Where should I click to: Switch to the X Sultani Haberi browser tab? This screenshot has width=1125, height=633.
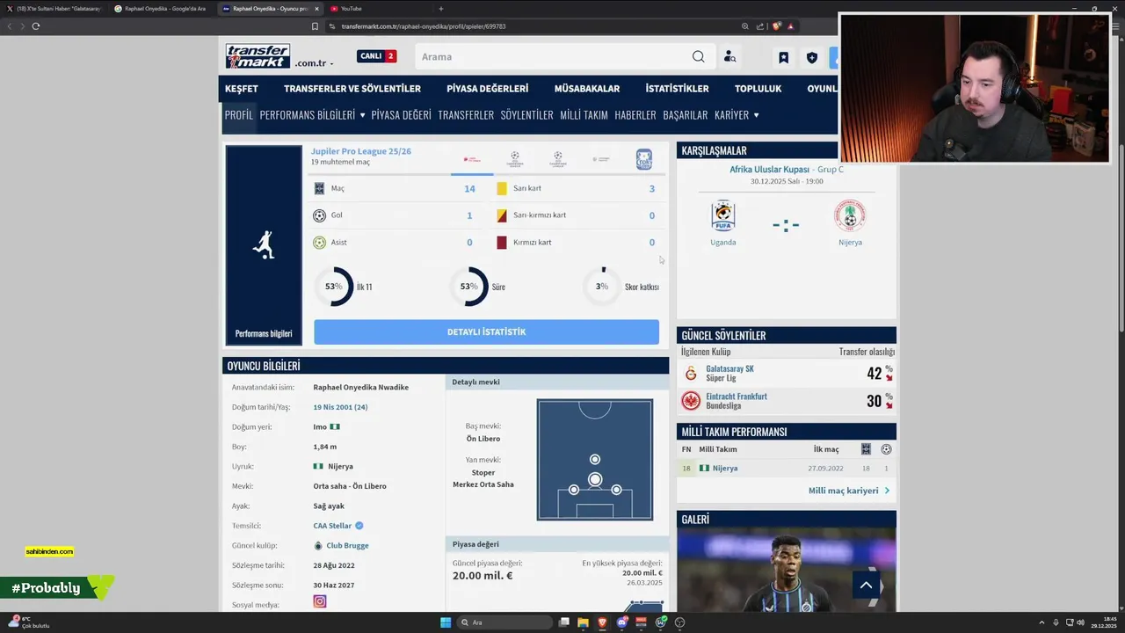(54, 9)
